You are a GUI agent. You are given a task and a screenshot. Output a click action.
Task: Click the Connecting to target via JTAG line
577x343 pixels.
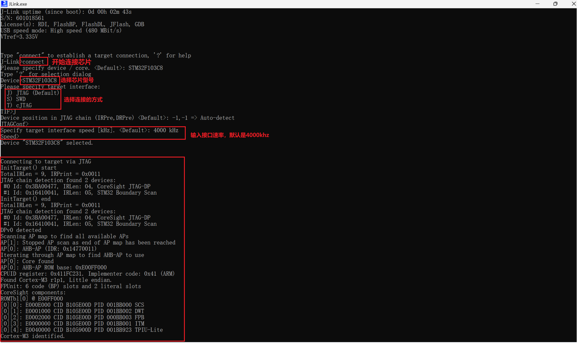pyautogui.click(x=46, y=162)
